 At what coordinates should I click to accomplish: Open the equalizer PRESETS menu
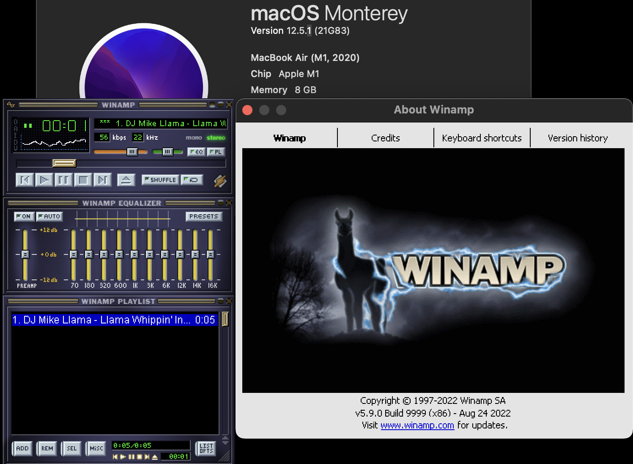tap(204, 216)
